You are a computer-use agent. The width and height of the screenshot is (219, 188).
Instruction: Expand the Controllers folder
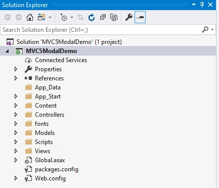16,115
